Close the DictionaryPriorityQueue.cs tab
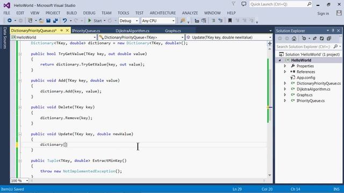 (x=67, y=31)
